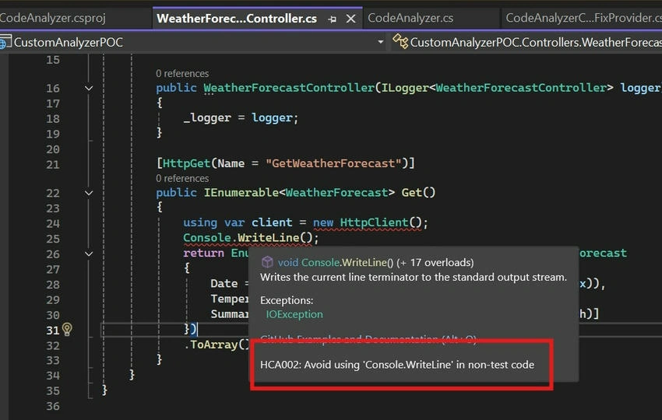Open the CodeAnalyzerC...FixProvider.cs tab
This screenshot has width=662, height=420.
point(583,18)
